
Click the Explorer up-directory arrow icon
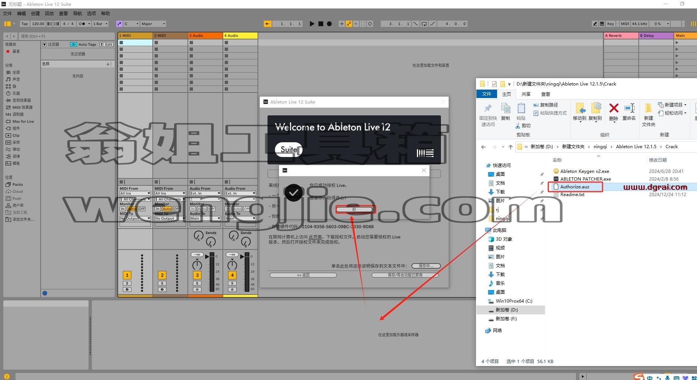click(511, 147)
